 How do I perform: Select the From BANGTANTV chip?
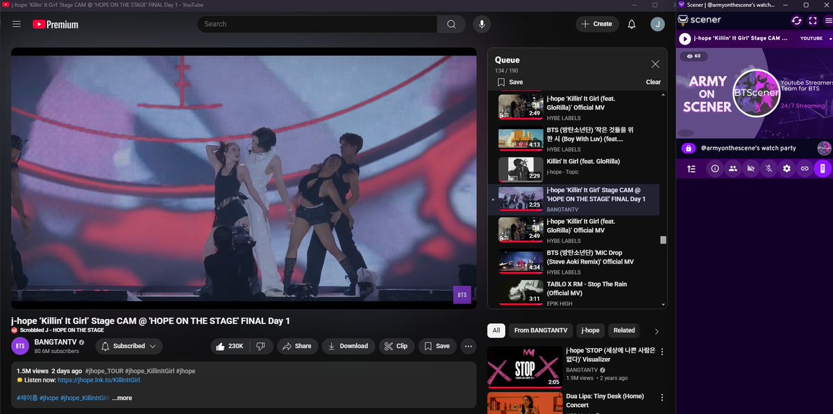tap(541, 331)
